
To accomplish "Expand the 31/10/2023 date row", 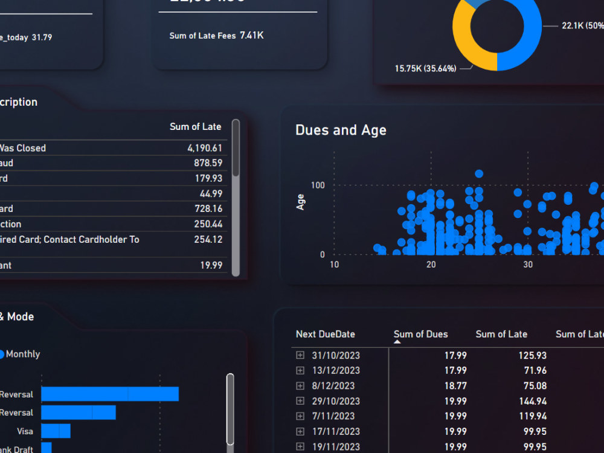I will [x=300, y=355].
